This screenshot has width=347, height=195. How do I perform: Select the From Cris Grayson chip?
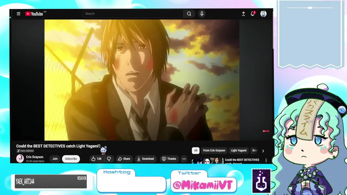click(x=214, y=151)
